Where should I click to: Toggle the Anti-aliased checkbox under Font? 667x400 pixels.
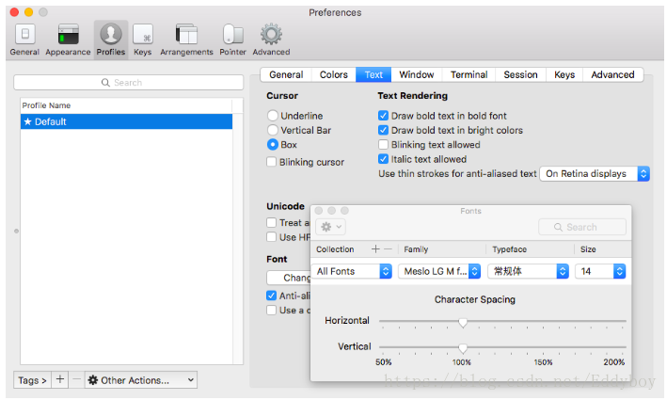[x=271, y=296]
